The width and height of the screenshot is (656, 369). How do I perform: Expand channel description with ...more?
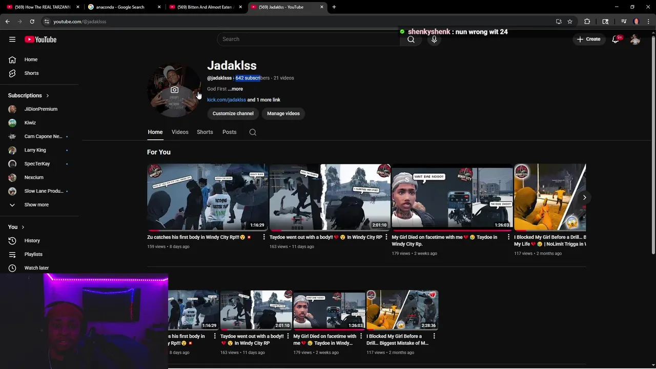[x=235, y=89]
